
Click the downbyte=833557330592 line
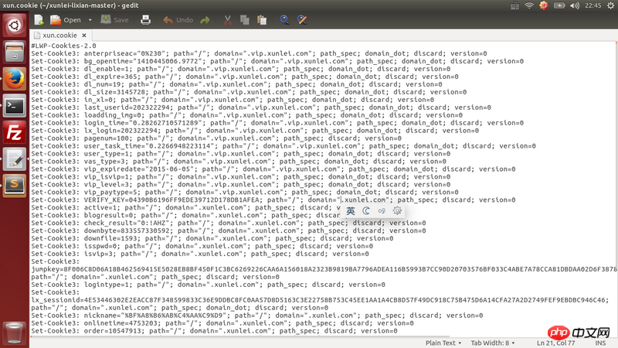(229, 230)
